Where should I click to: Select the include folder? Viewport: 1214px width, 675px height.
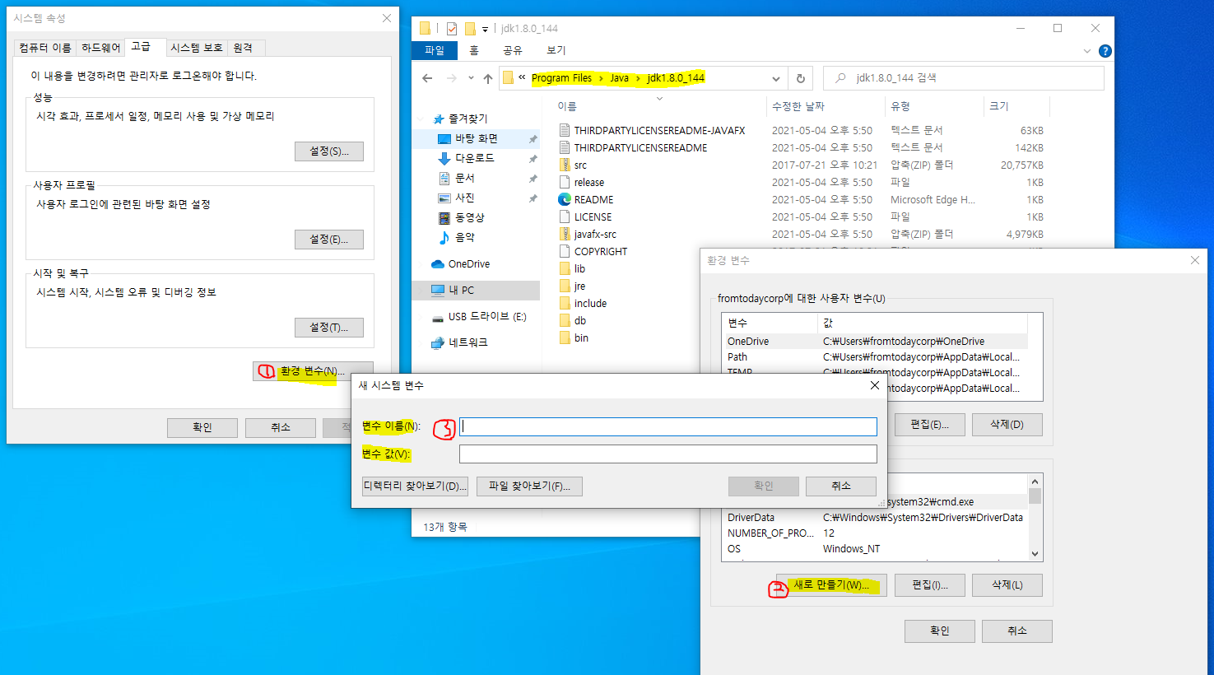590,304
